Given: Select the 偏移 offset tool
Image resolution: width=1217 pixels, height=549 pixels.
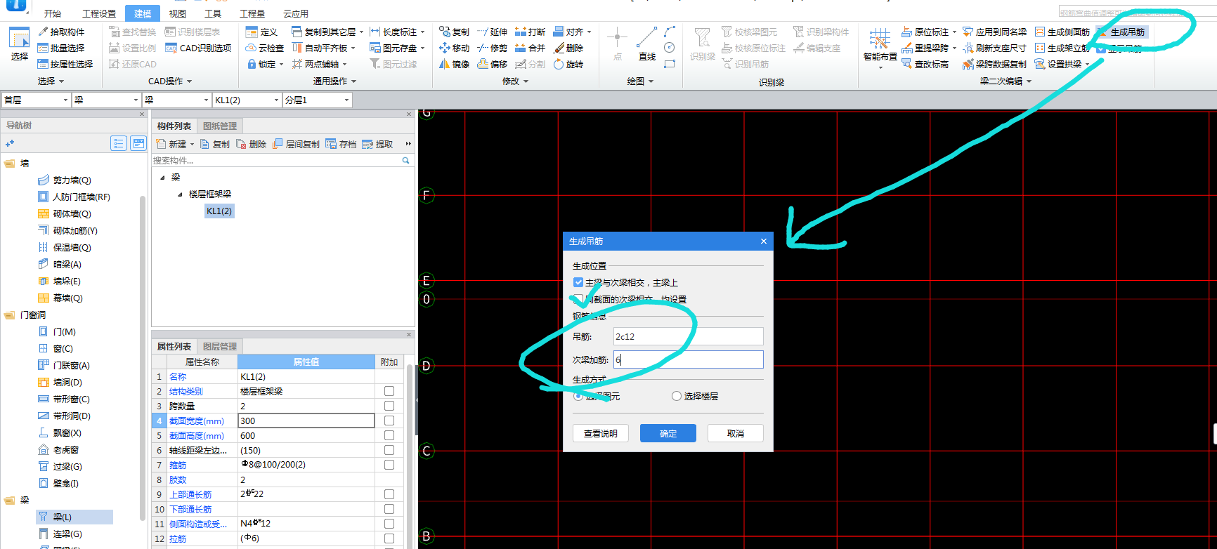Looking at the screenshot, I should 492,64.
